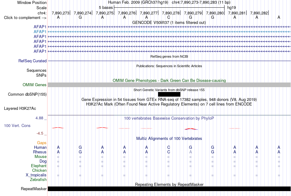Click the Zebrafish species label
The image size is (291, 196).
tap(38, 180)
